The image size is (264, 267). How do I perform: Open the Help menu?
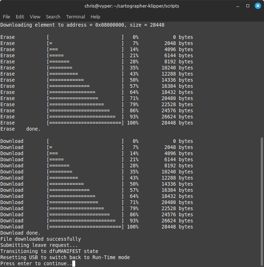click(95, 17)
